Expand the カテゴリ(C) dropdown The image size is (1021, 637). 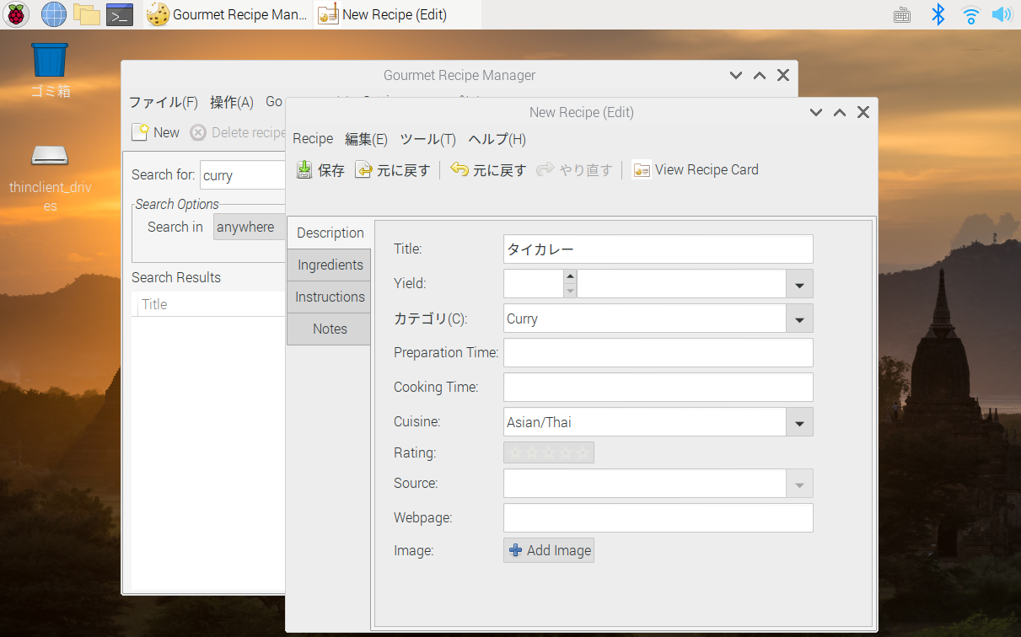798,318
